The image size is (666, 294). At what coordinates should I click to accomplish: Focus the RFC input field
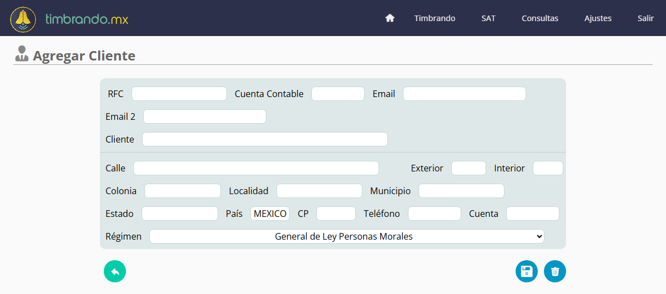[x=179, y=94]
